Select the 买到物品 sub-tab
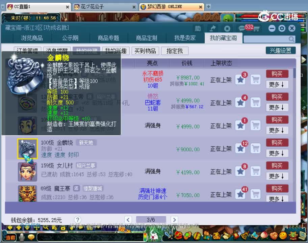 (145, 51)
